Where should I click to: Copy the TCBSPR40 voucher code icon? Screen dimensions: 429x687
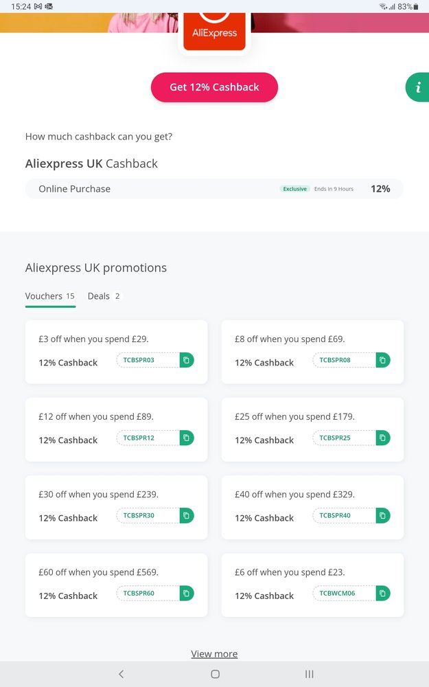(x=383, y=515)
